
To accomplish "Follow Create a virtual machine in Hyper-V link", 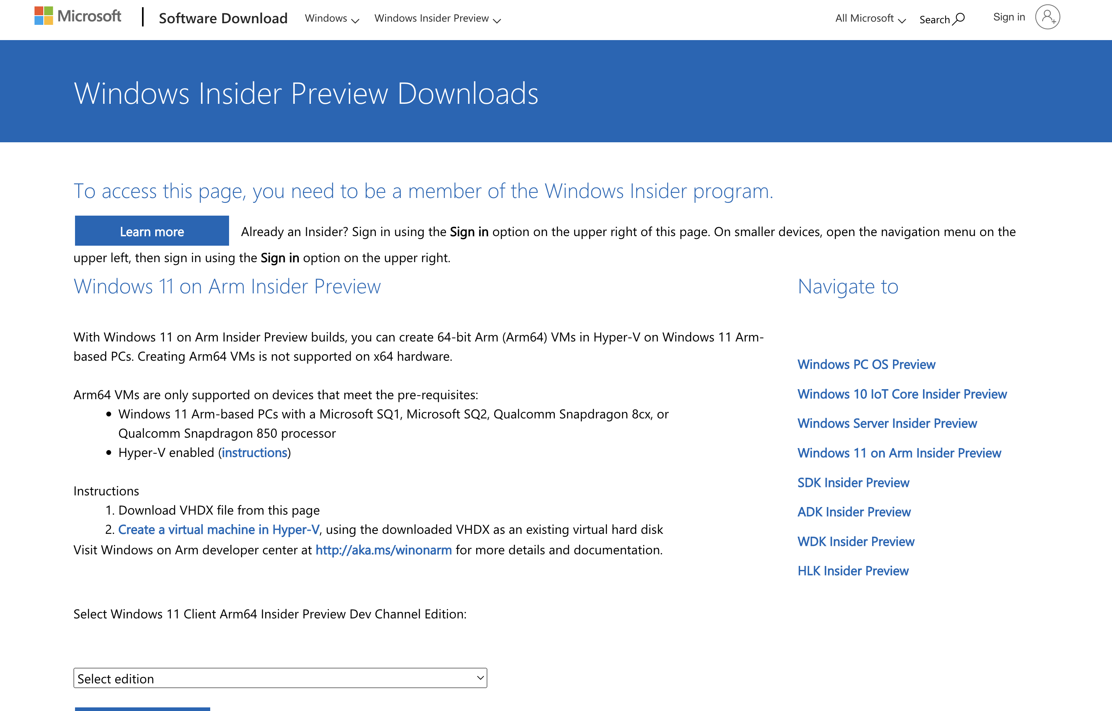I will point(219,529).
